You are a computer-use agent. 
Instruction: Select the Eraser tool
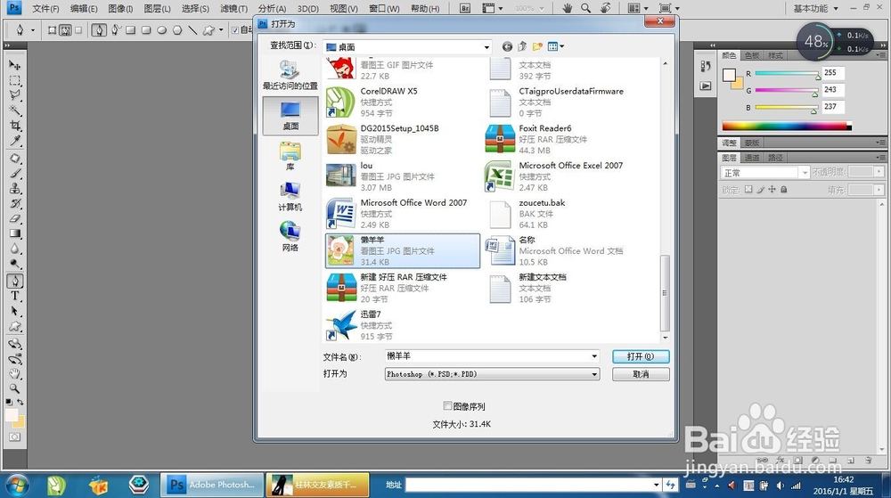15,218
